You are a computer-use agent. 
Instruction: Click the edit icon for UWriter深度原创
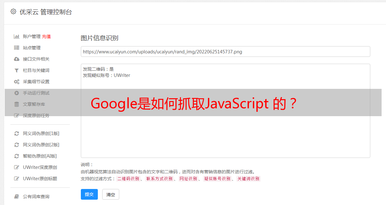click(17, 167)
